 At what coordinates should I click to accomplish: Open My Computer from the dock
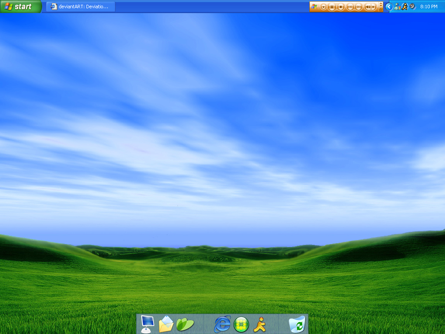click(x=147, y=324)
